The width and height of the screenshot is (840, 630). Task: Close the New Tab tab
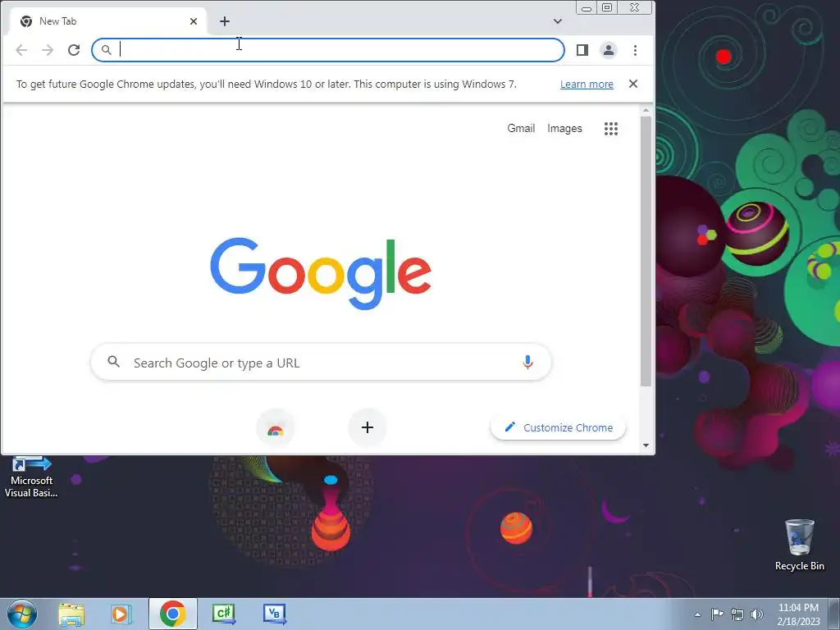tap(194, 21)
